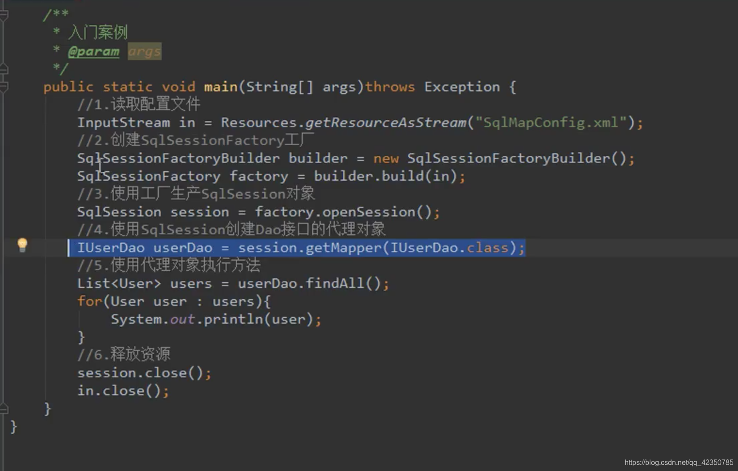Click System.out.println(user) statement
The image size is (738, 471).
pos(216,319)
